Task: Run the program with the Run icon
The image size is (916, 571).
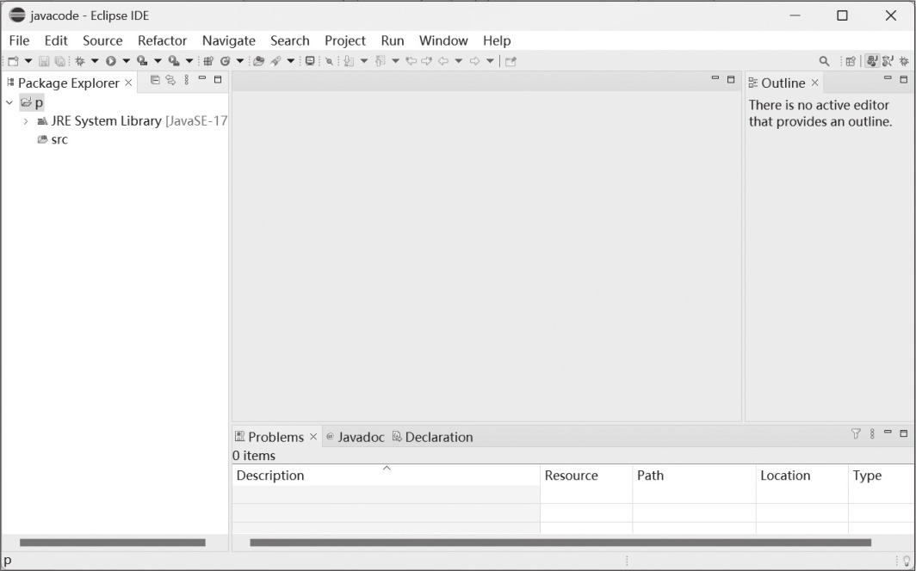Action: click(x=110, y=61)
